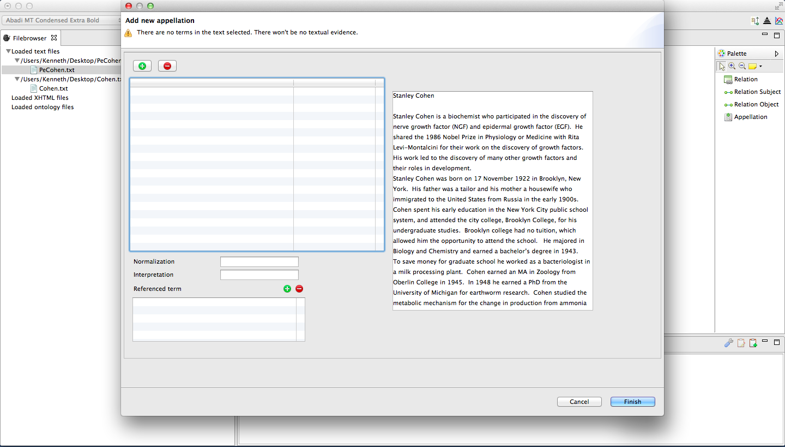This screenshot has height=447, width=785.
Task: Select the Relation Subject palette tool
Action: coord(752,92)
